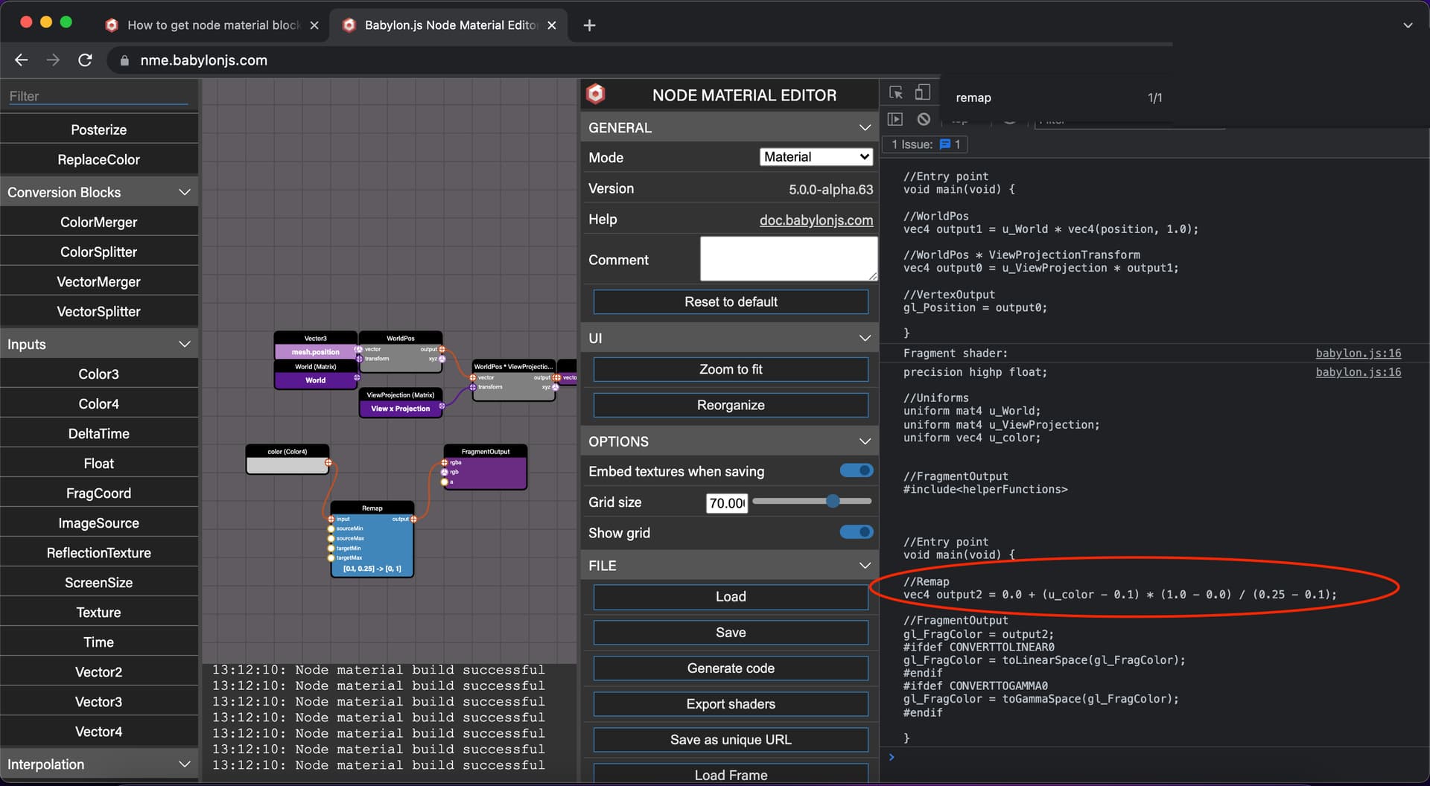1430x786 pixels.
Task: Click the Generate code button
Action: [x=730, y=668]
